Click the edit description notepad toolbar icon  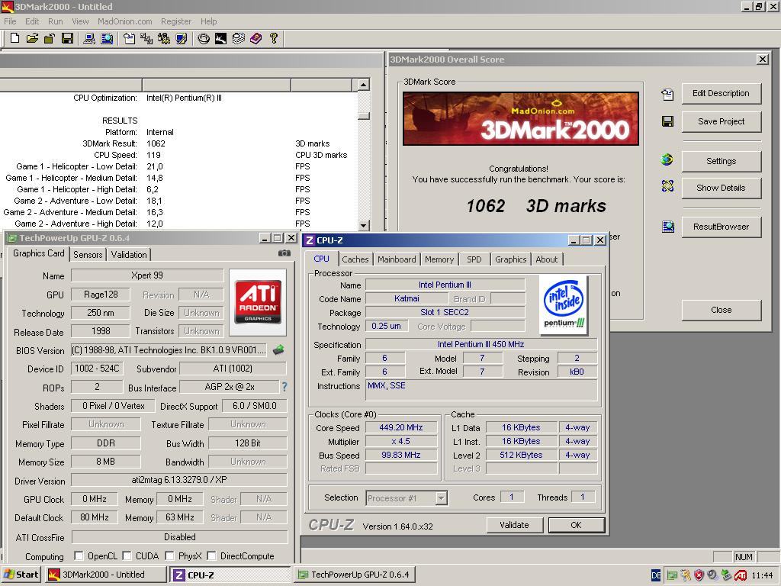[129, 38]
